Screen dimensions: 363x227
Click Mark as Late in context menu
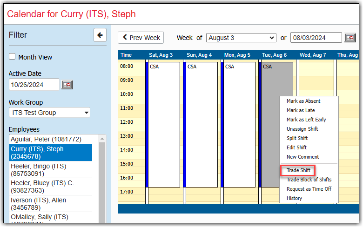pos(301,110)
